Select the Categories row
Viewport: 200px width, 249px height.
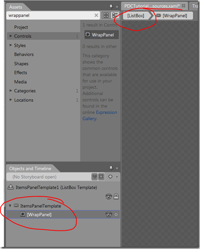click(x=44, y=91)
